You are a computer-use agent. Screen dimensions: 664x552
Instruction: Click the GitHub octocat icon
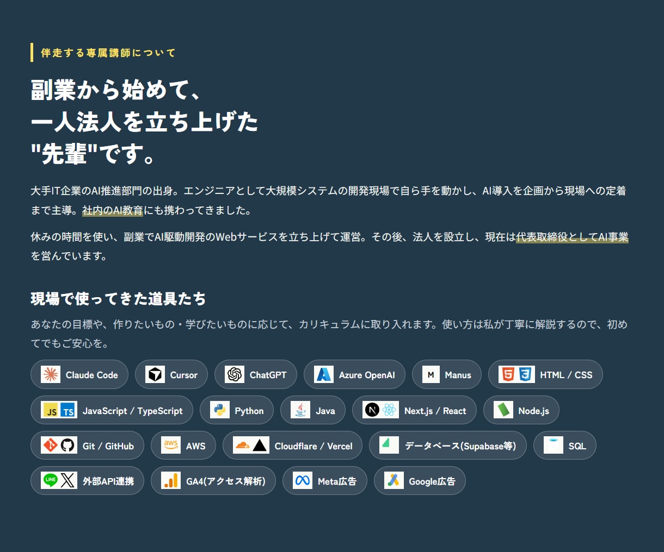tap(68, 446)
